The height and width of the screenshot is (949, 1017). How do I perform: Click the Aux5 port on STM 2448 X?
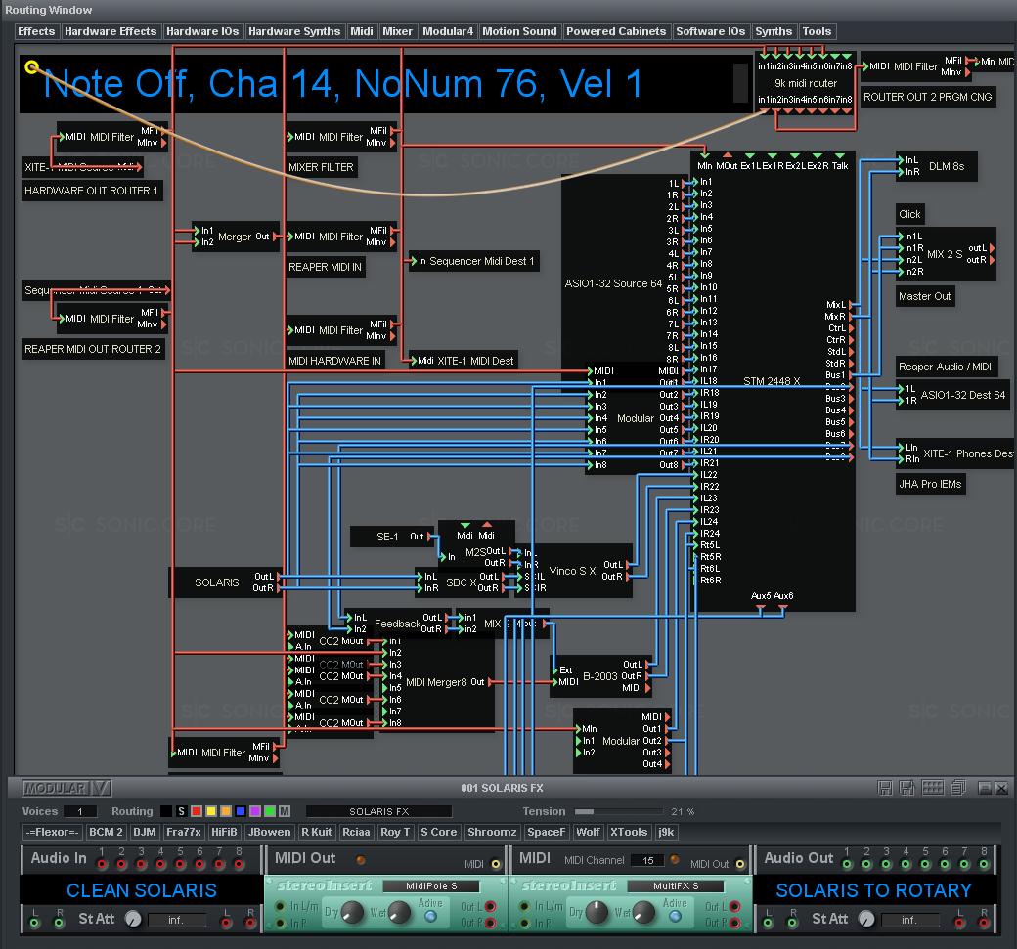tap(761, 607)
